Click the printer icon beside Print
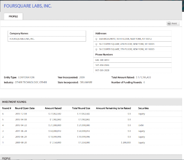 pos(169,23)
